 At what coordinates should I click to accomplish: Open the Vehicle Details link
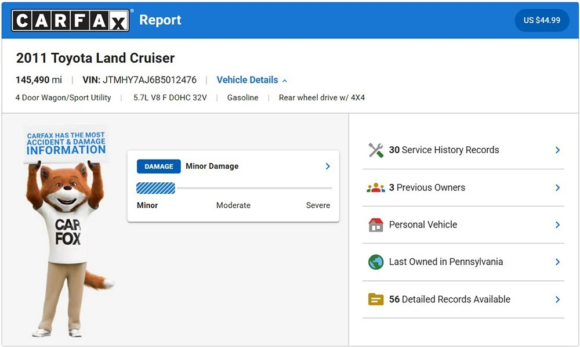click(247, 80)
